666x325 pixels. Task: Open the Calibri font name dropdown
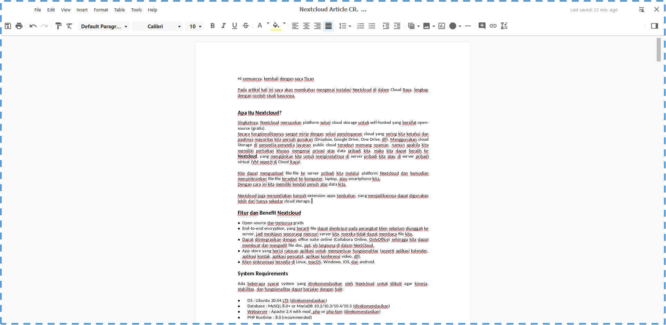coord(157,26)
